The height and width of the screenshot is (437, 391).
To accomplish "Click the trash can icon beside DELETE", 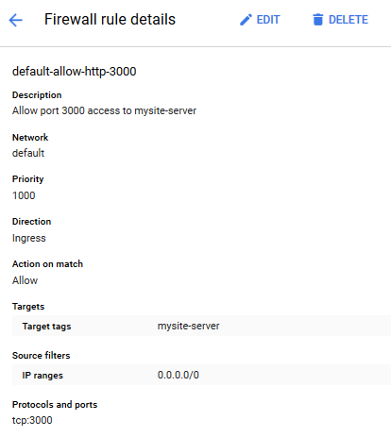I will click(x=317, y=20).
